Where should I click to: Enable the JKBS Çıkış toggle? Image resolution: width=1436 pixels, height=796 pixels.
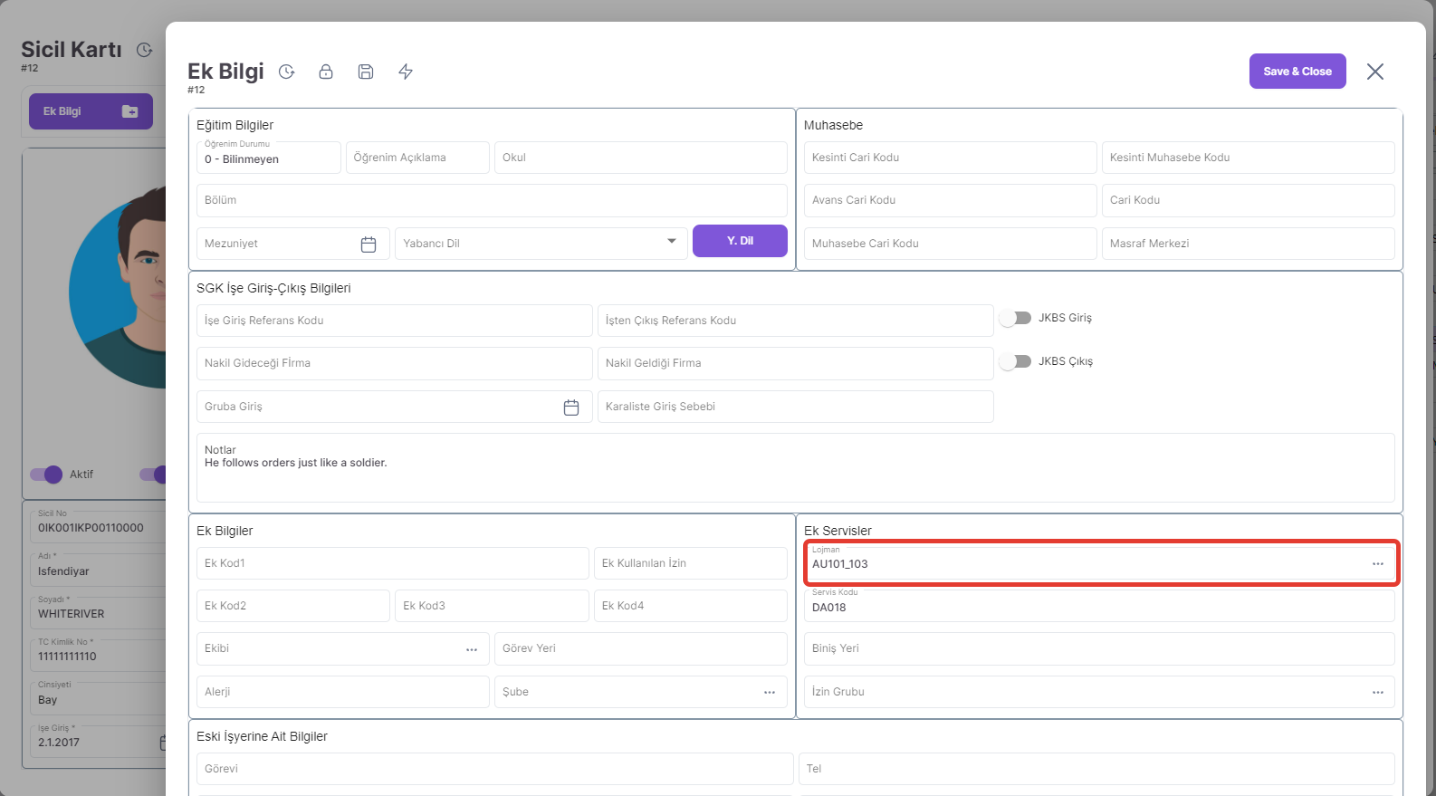1015,361
